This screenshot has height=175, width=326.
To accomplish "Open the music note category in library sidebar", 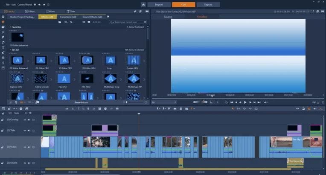I will (3, 42).
